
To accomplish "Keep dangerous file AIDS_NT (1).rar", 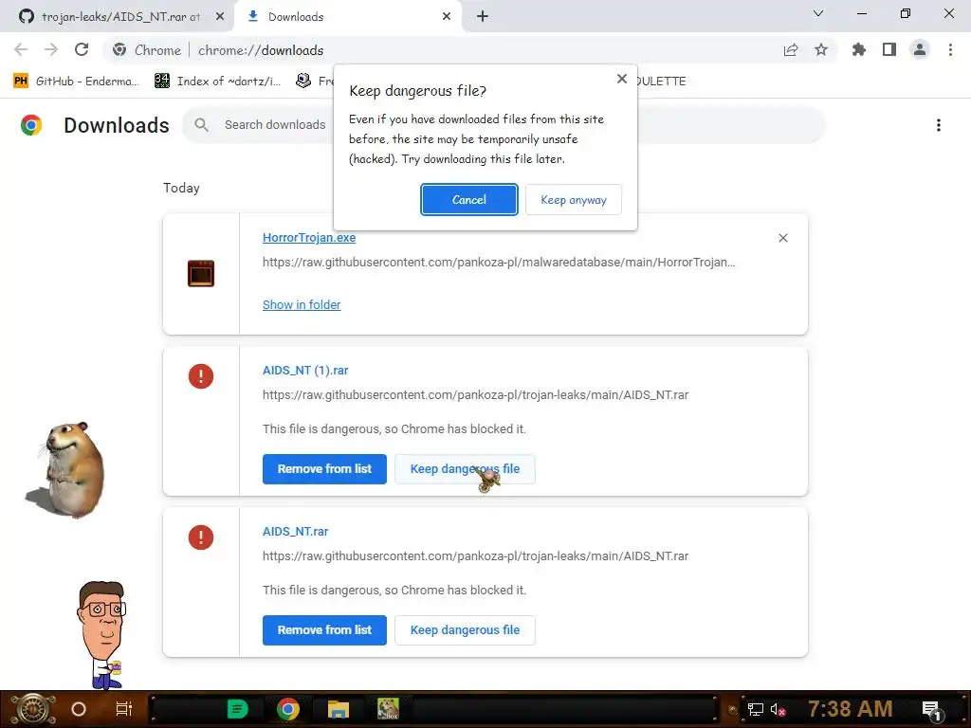I will tap(465, 468).
